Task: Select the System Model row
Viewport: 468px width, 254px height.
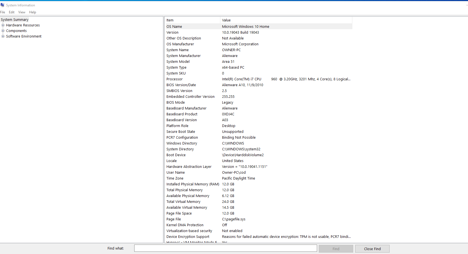Action: (259, 62)
